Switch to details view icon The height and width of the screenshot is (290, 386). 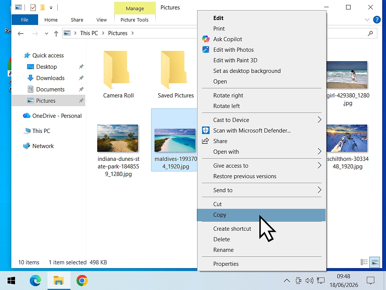(x=364, y=262)
